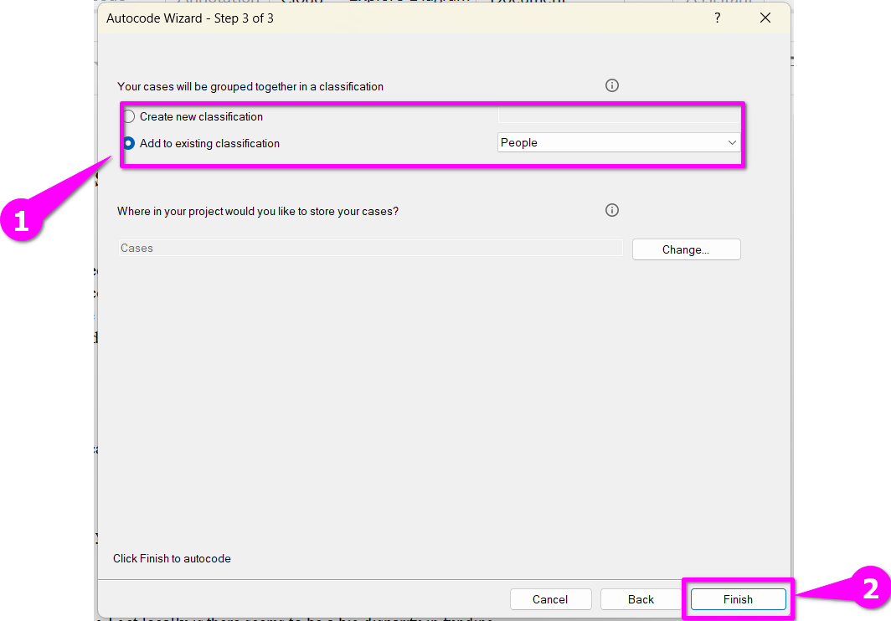
Task: Click the Cases location field
Action: pyautogui.click(x=368, y=249)
